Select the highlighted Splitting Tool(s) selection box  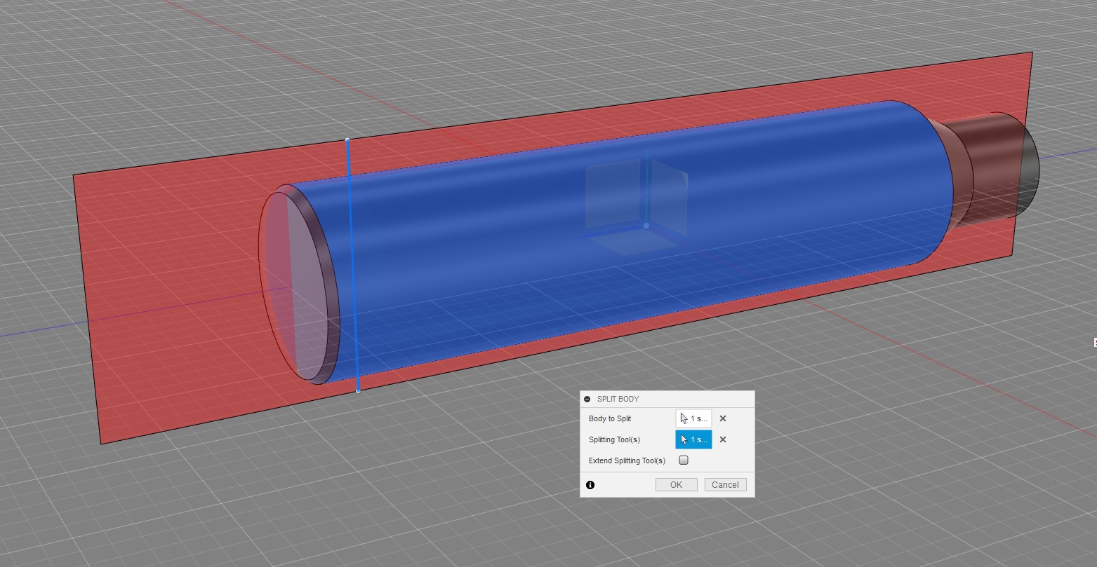point(693,439)
